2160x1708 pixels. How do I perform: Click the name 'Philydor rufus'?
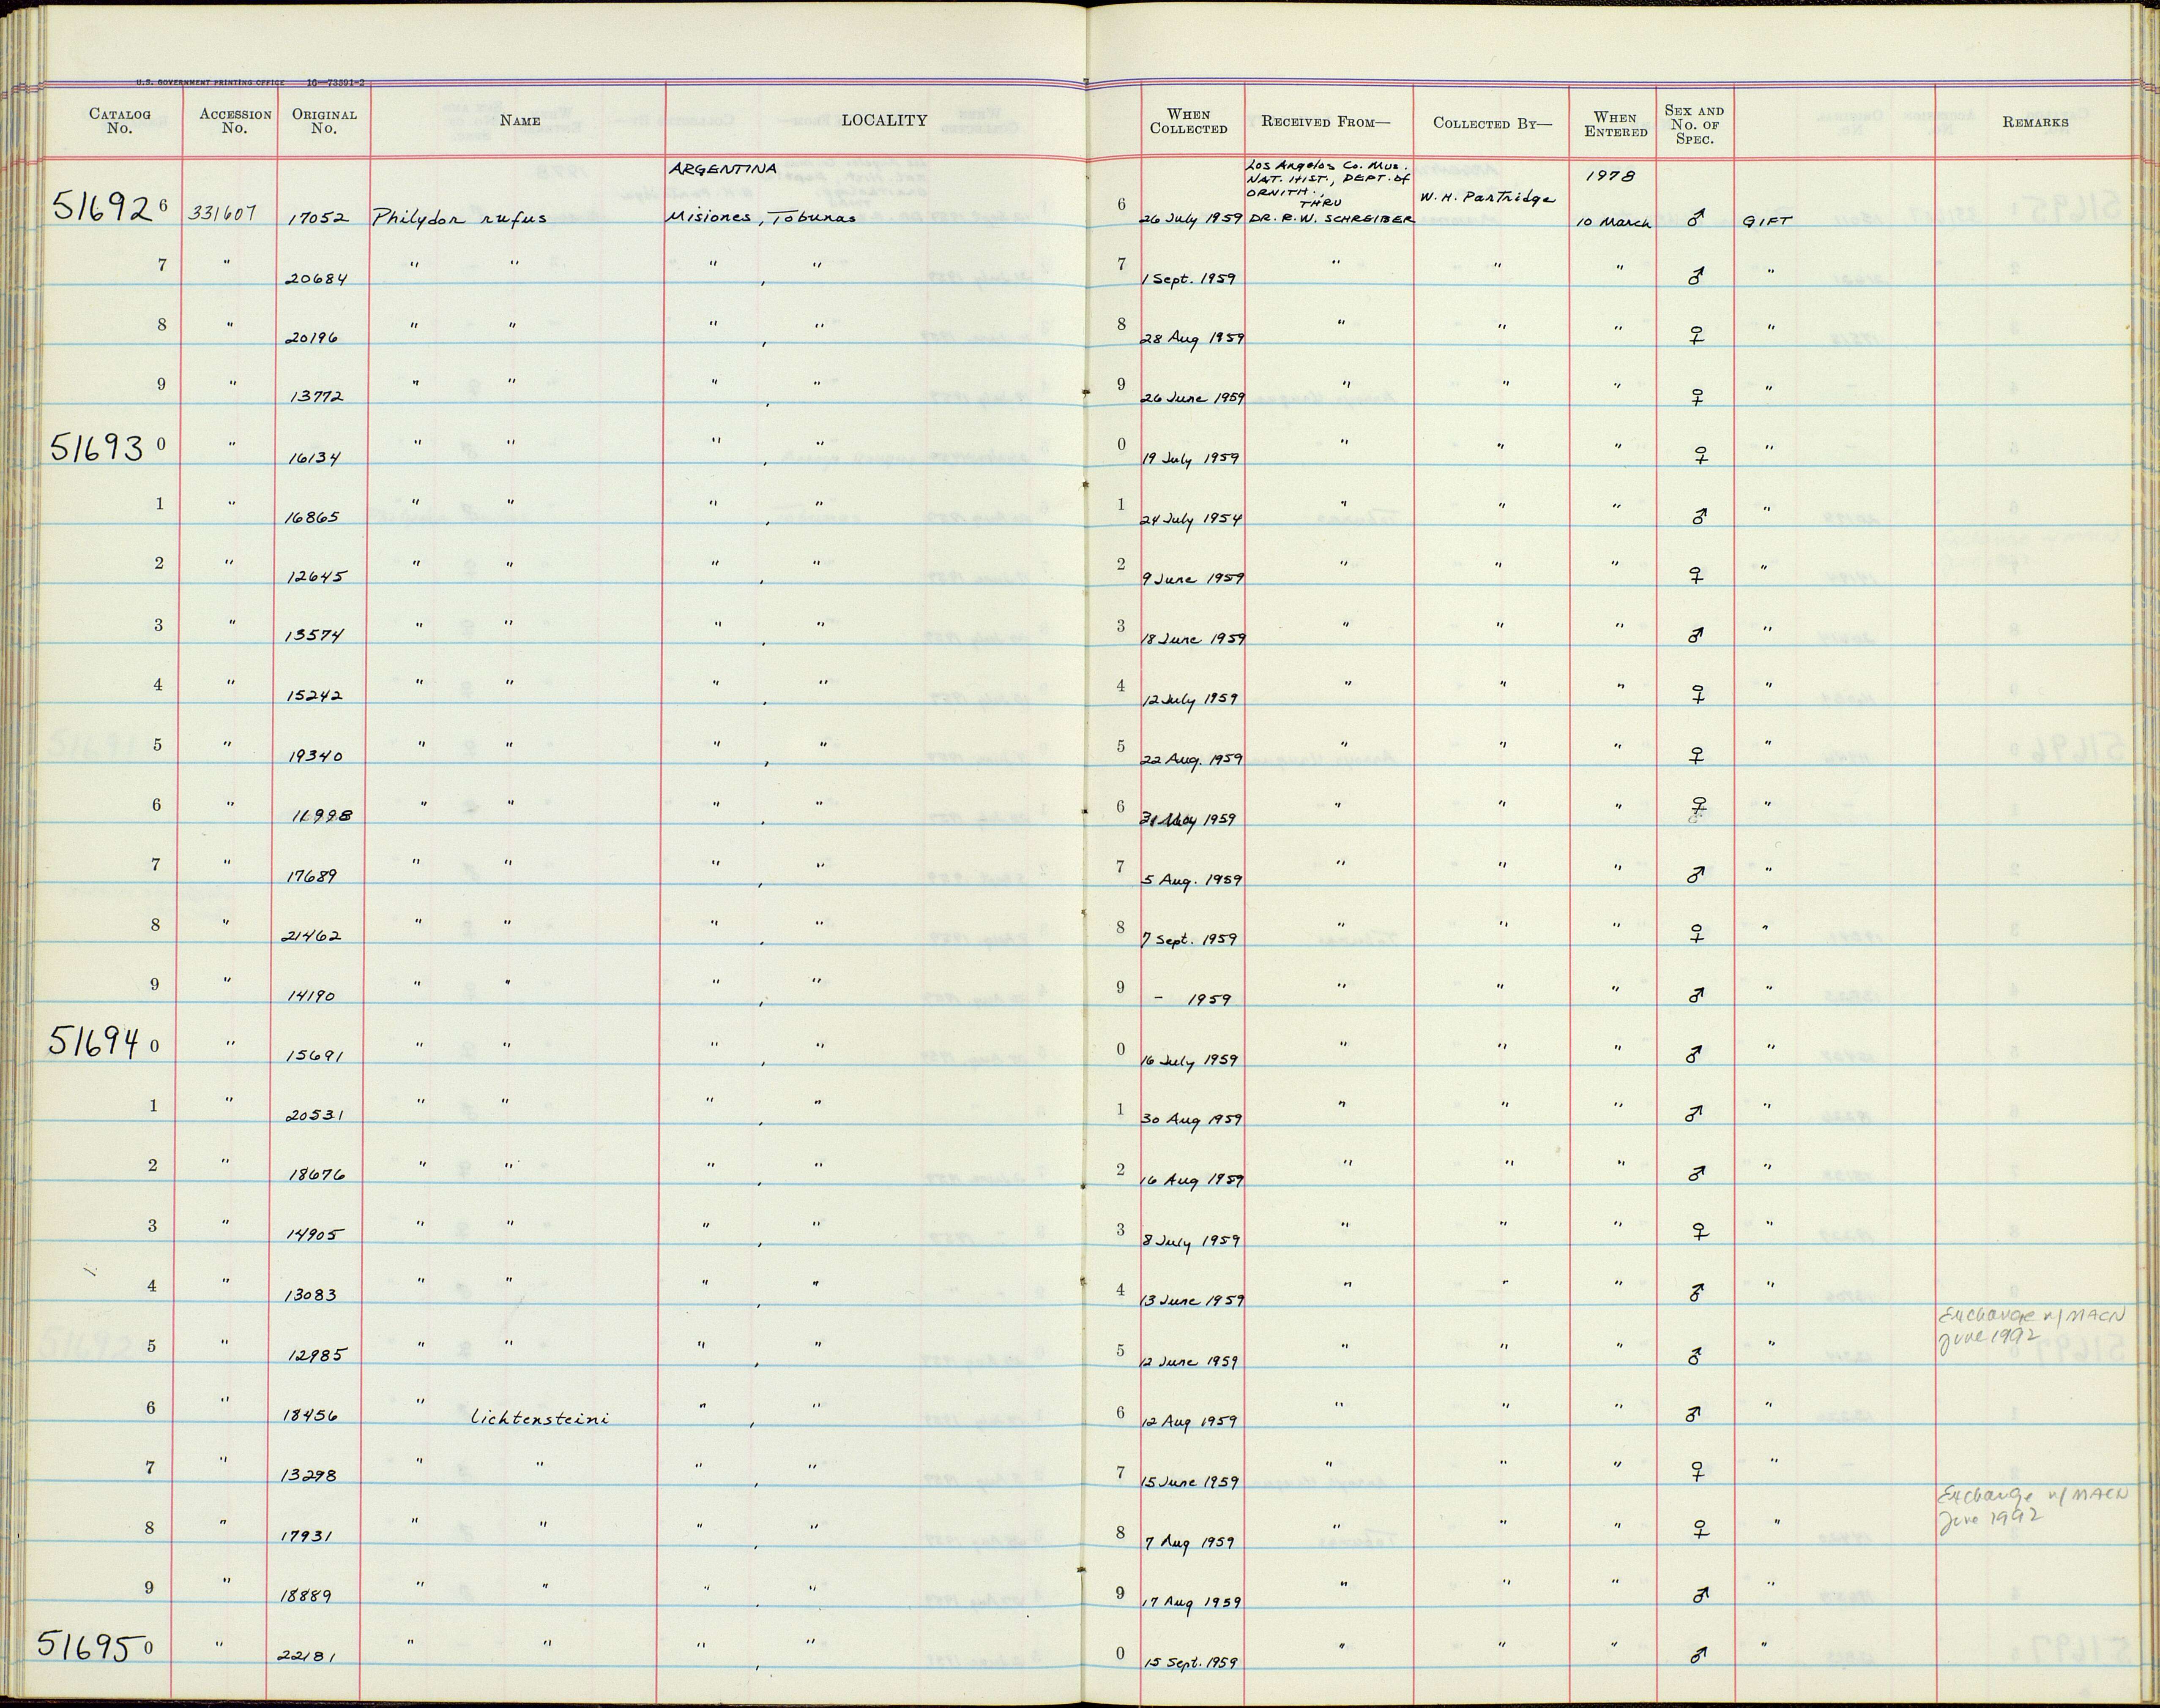459,217
